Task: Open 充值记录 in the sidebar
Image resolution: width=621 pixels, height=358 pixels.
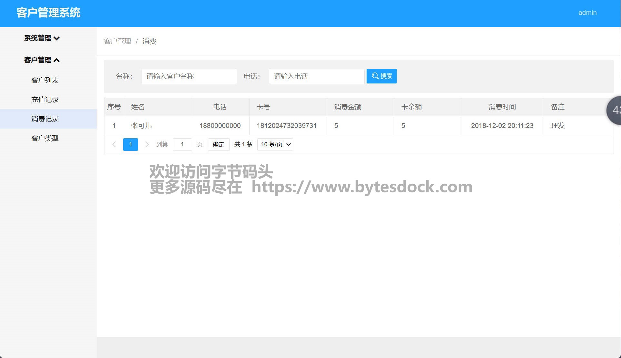Action: (45, 100)
